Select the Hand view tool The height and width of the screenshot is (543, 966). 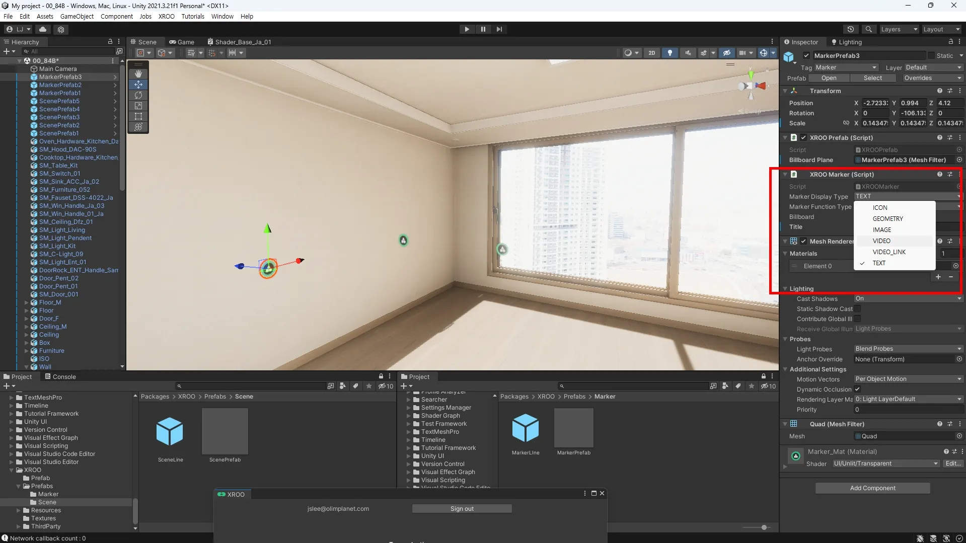point(138,73)
